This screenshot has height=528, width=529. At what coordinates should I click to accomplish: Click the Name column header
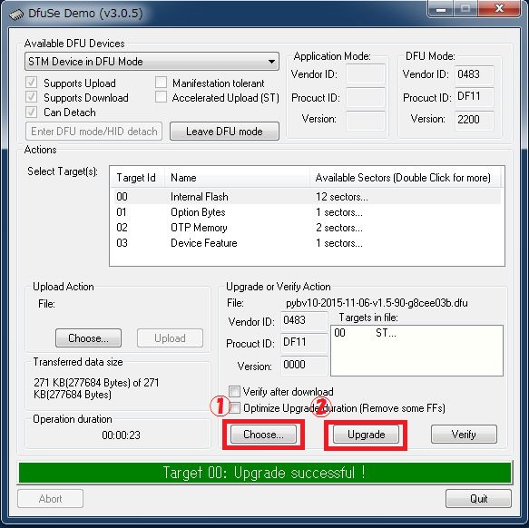click(237, 178)
